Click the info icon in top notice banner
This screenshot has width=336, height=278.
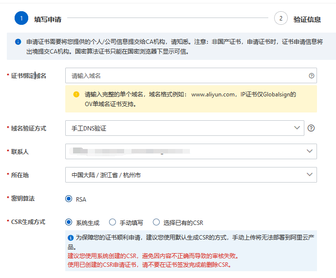point(18,42)
